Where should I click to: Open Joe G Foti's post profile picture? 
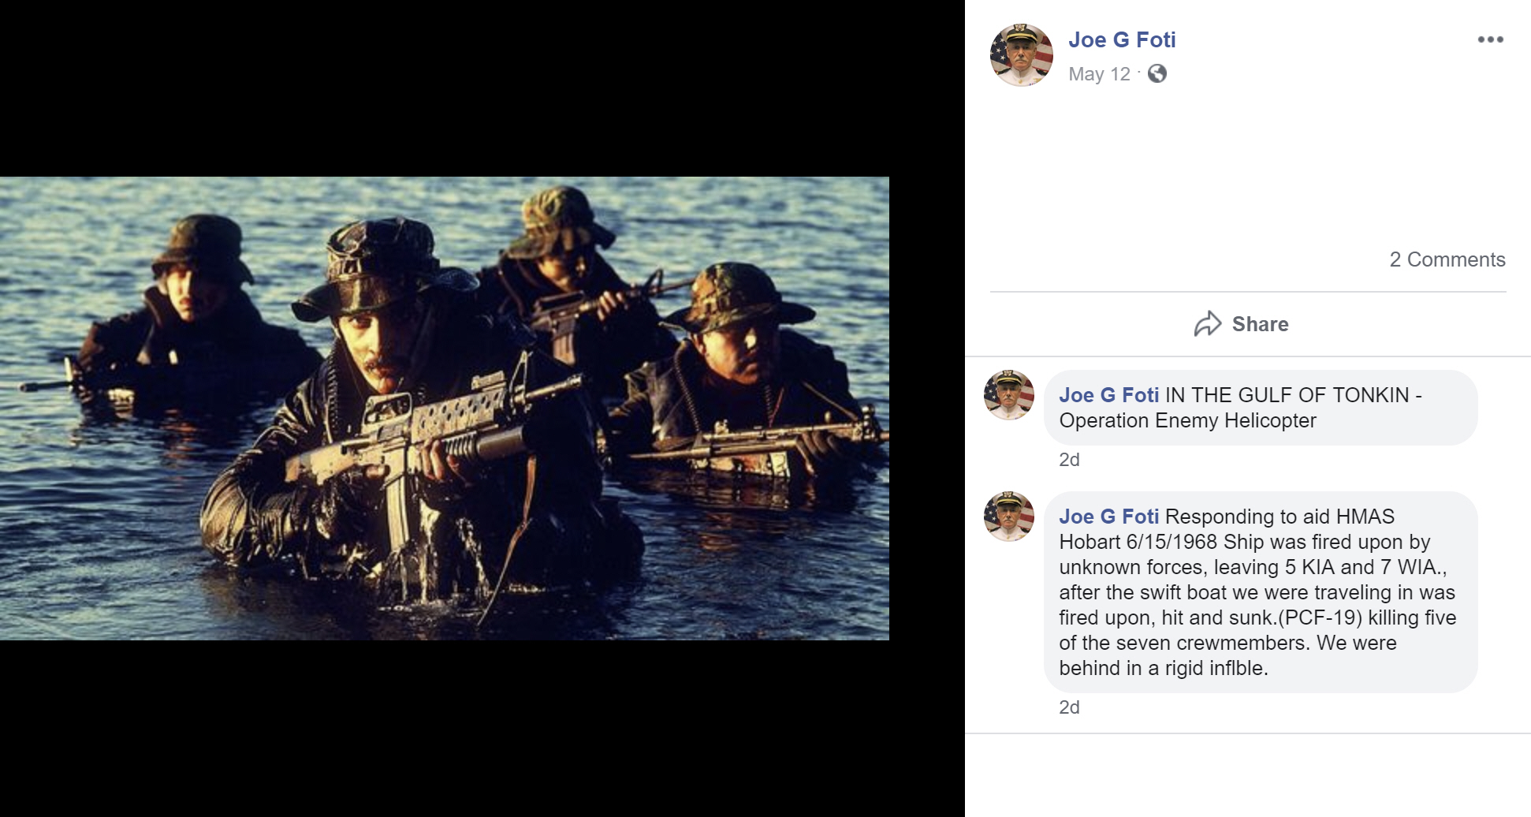tap(1022, 55)
